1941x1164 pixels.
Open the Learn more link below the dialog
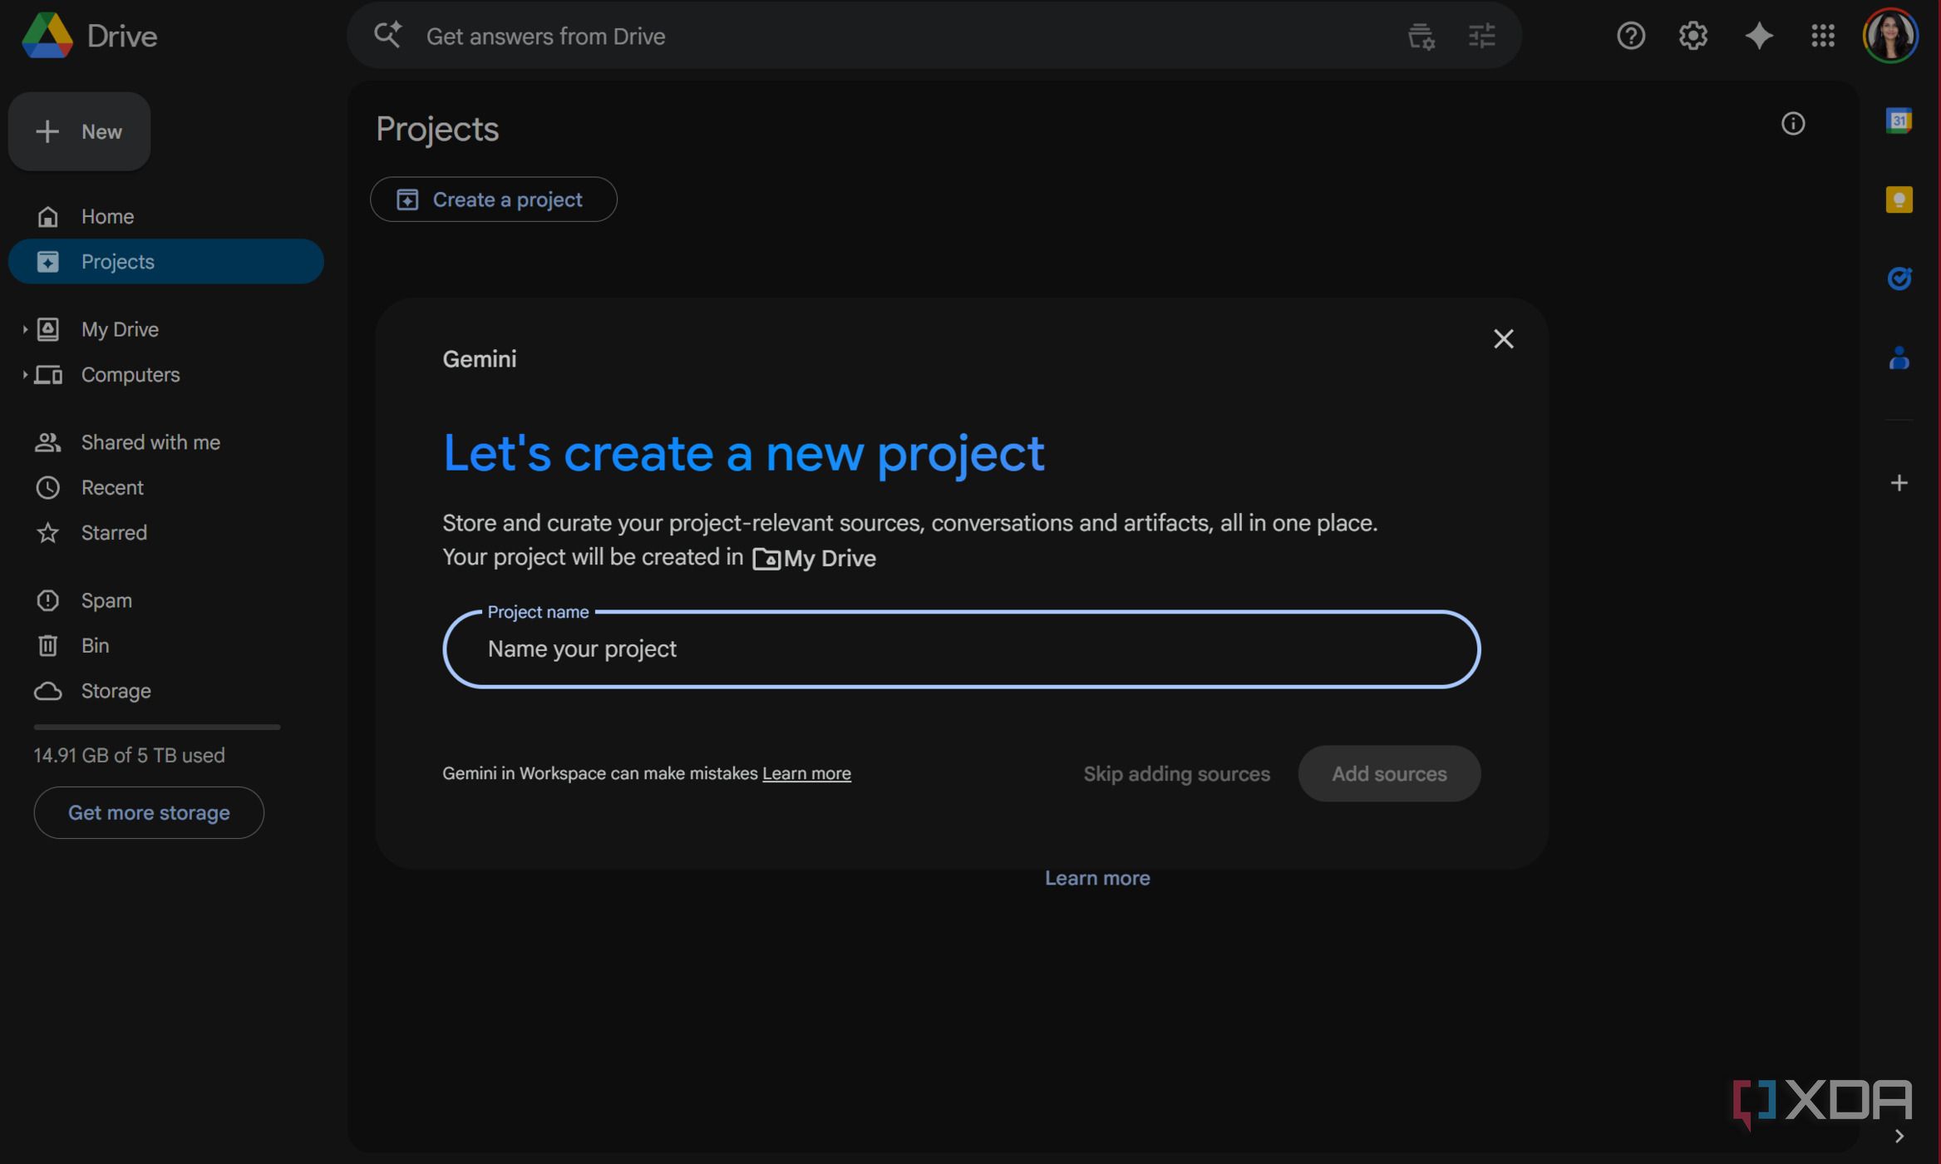pos(1097,879)
